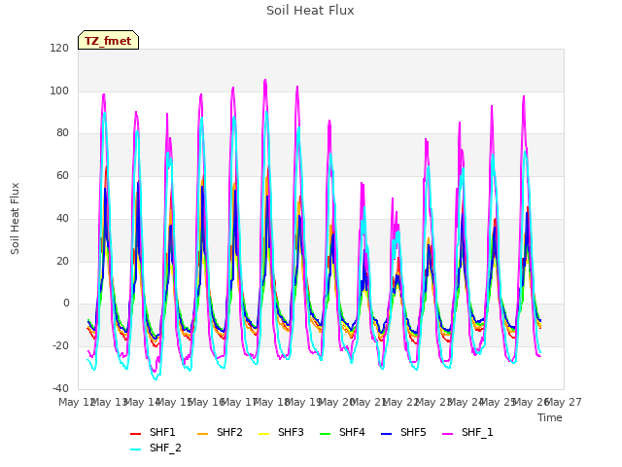Toggle SHF4 green legend swatch
The width and height of the screenshot is (622, 467).
[x=326, y=434]
